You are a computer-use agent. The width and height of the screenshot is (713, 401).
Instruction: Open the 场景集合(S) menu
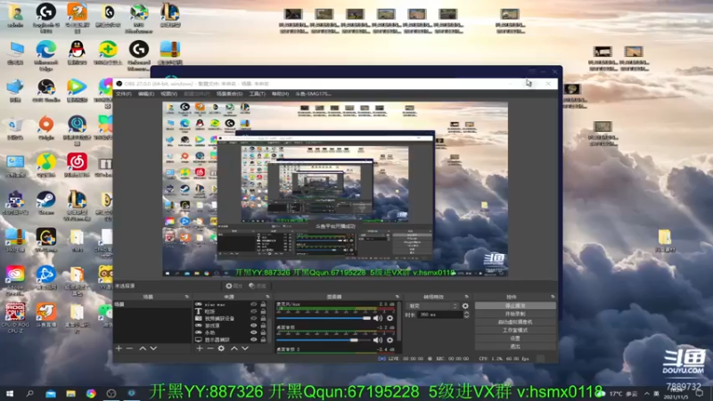pos(229,94)
